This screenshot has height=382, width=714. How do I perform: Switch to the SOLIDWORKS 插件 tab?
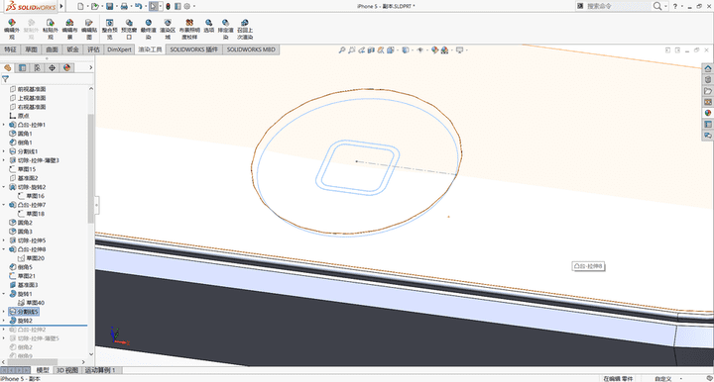[x=194, y=49]
